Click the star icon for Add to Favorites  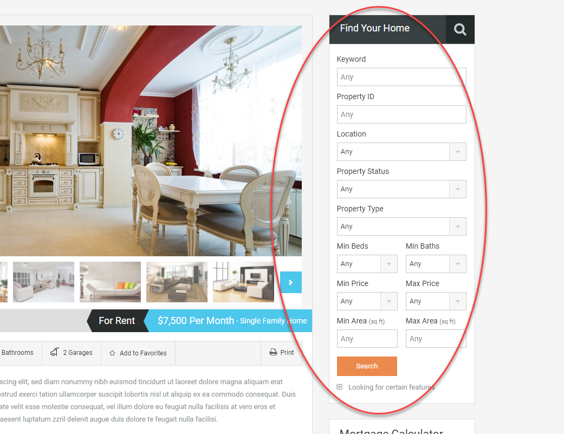pyautogui.click(x=112, y=353)
